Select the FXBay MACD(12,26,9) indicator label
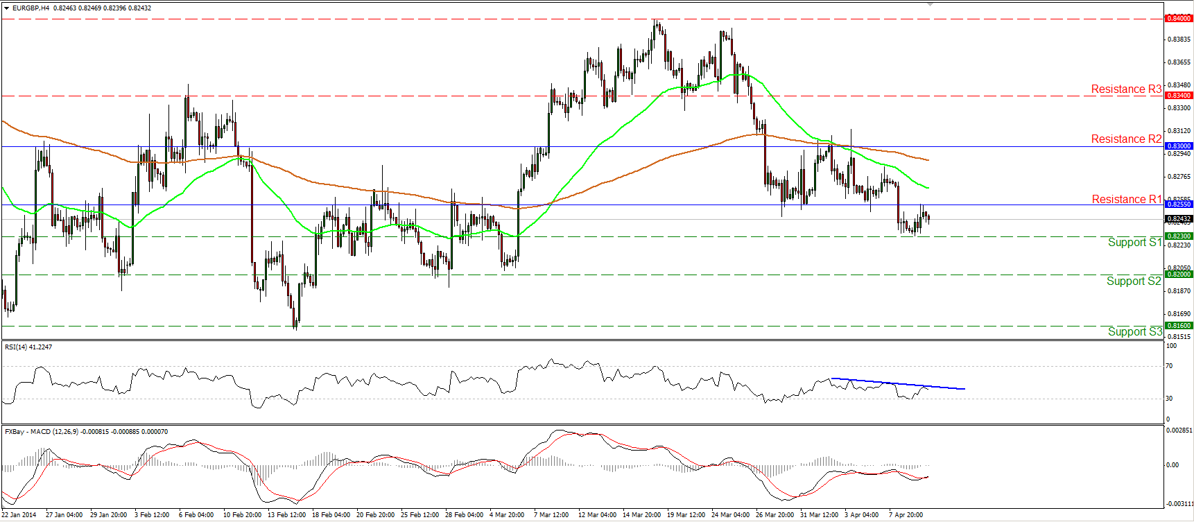The image size is (1194, 522). [86, 432]
